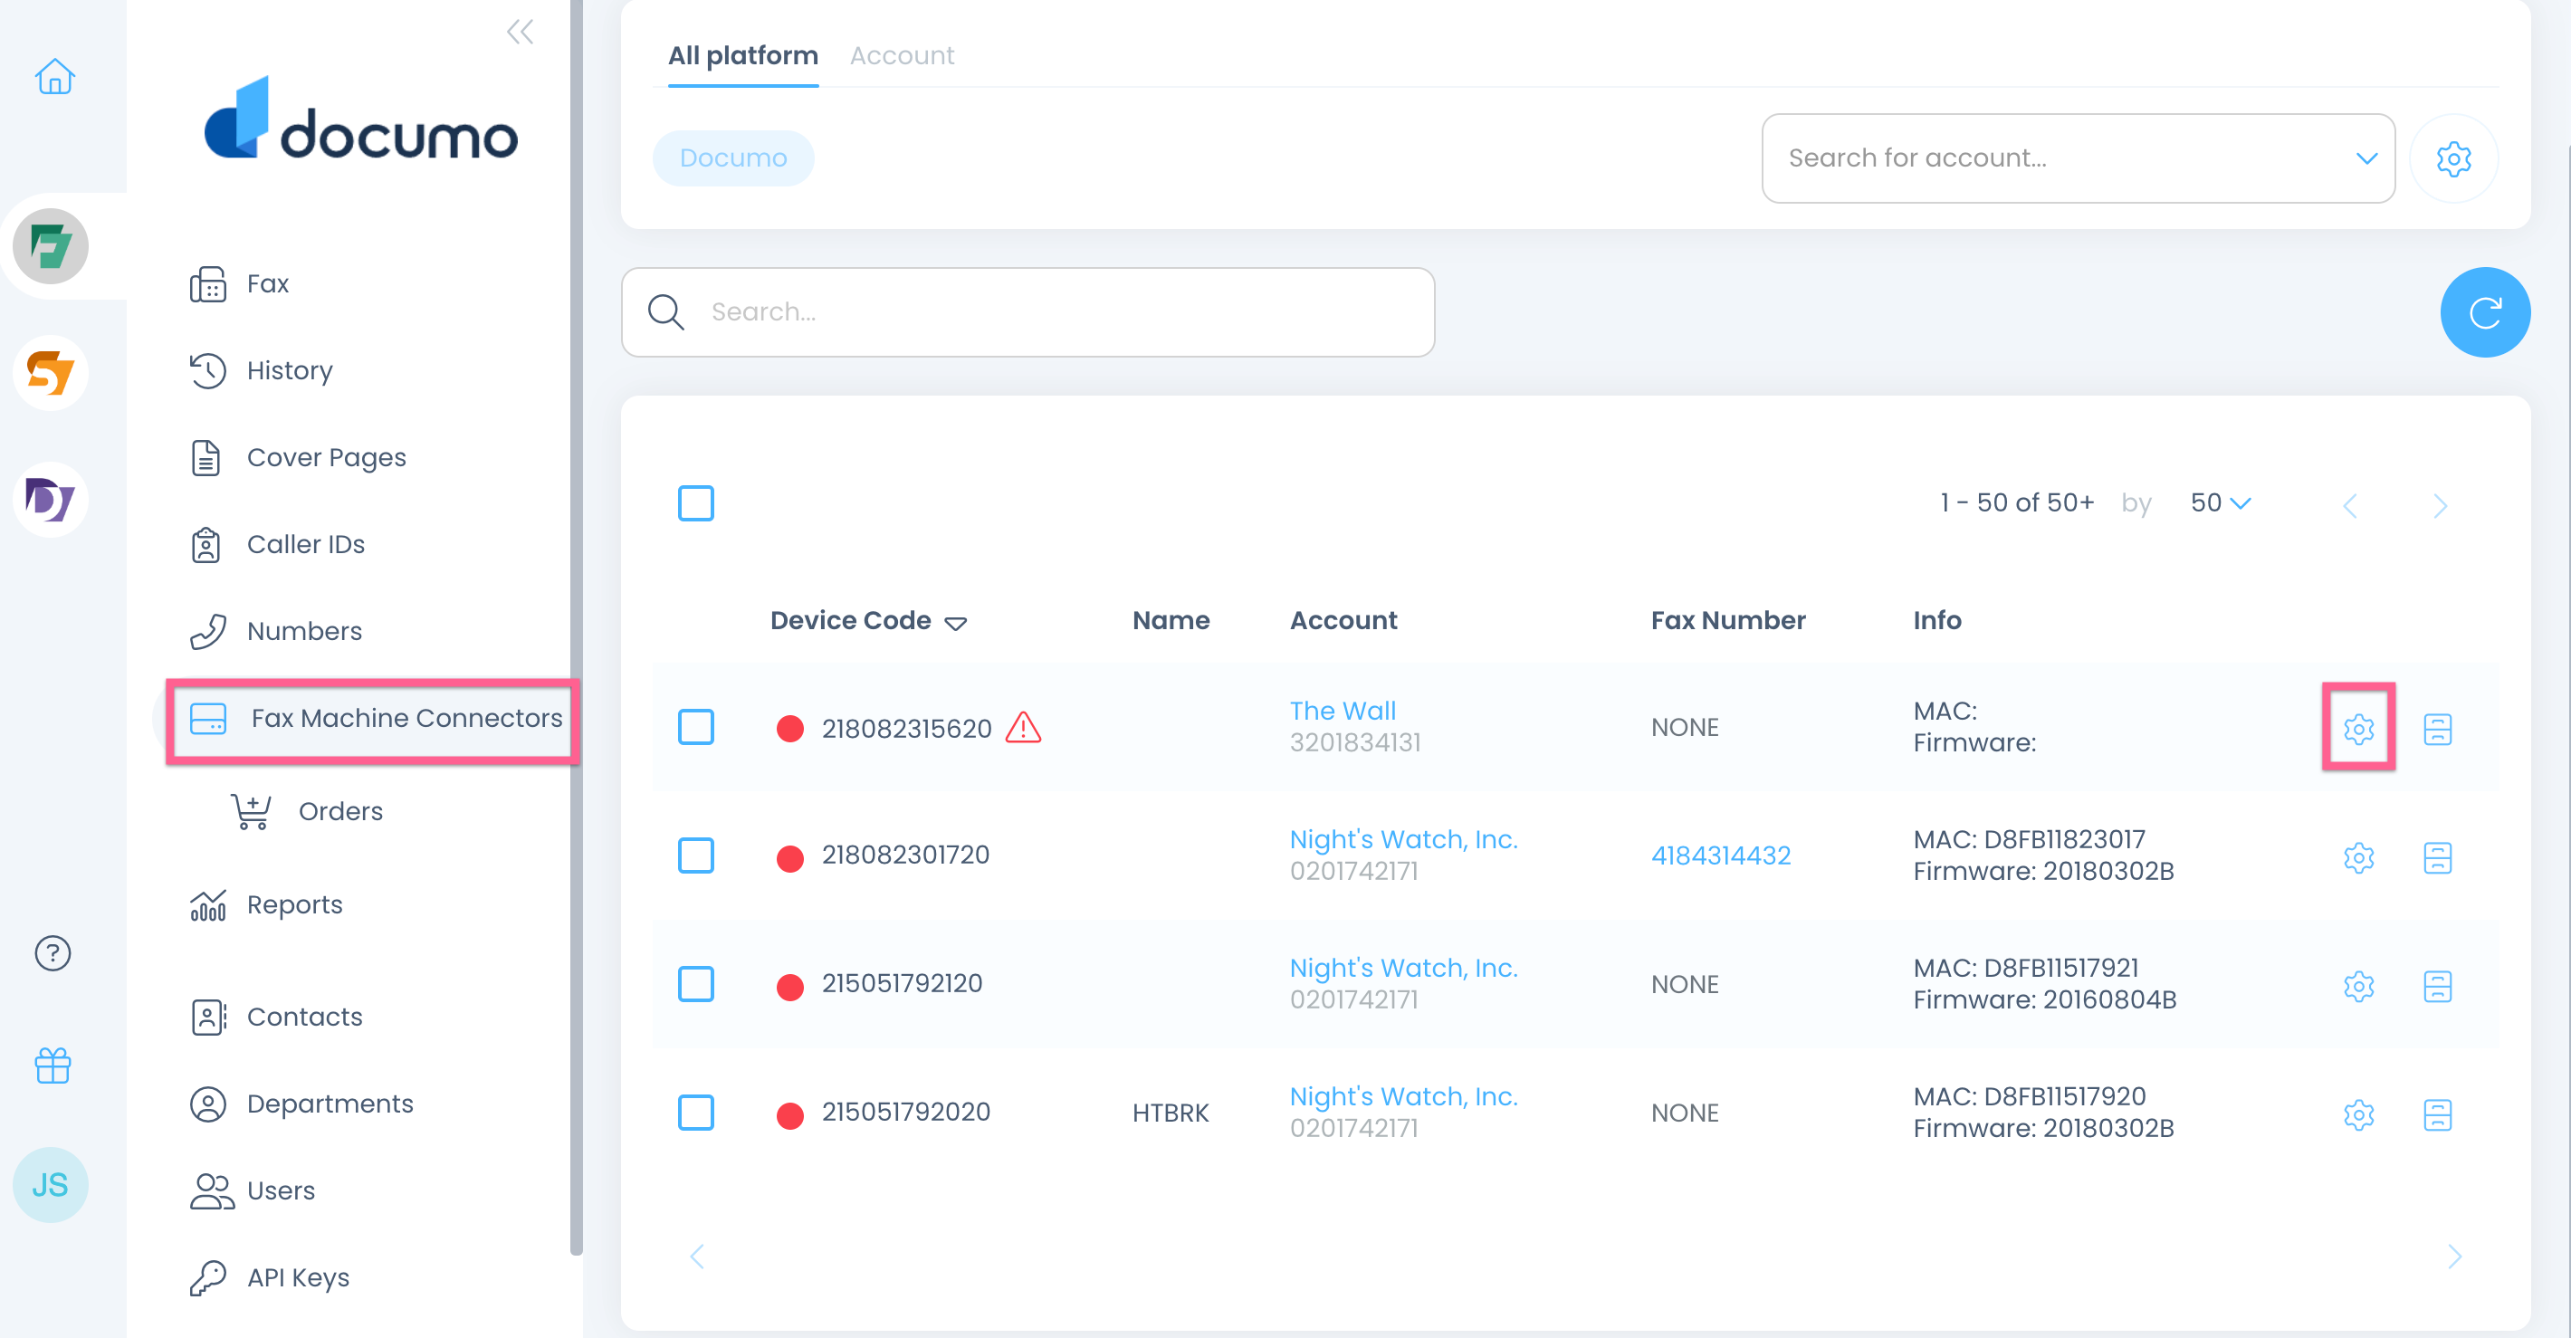Click warning triangle on device 218082315620
Screen dimensions: 2571x1338
coord(1023,727)
